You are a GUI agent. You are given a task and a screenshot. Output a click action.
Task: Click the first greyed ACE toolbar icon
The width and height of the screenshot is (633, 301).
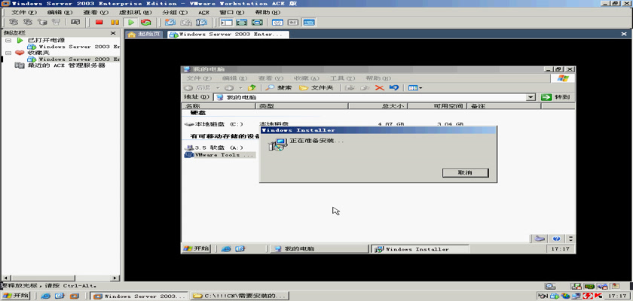point(14,22)
